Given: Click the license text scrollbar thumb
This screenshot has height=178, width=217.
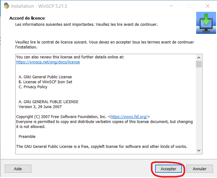Looking at the screenshot, I should click(x=199, y=64).
